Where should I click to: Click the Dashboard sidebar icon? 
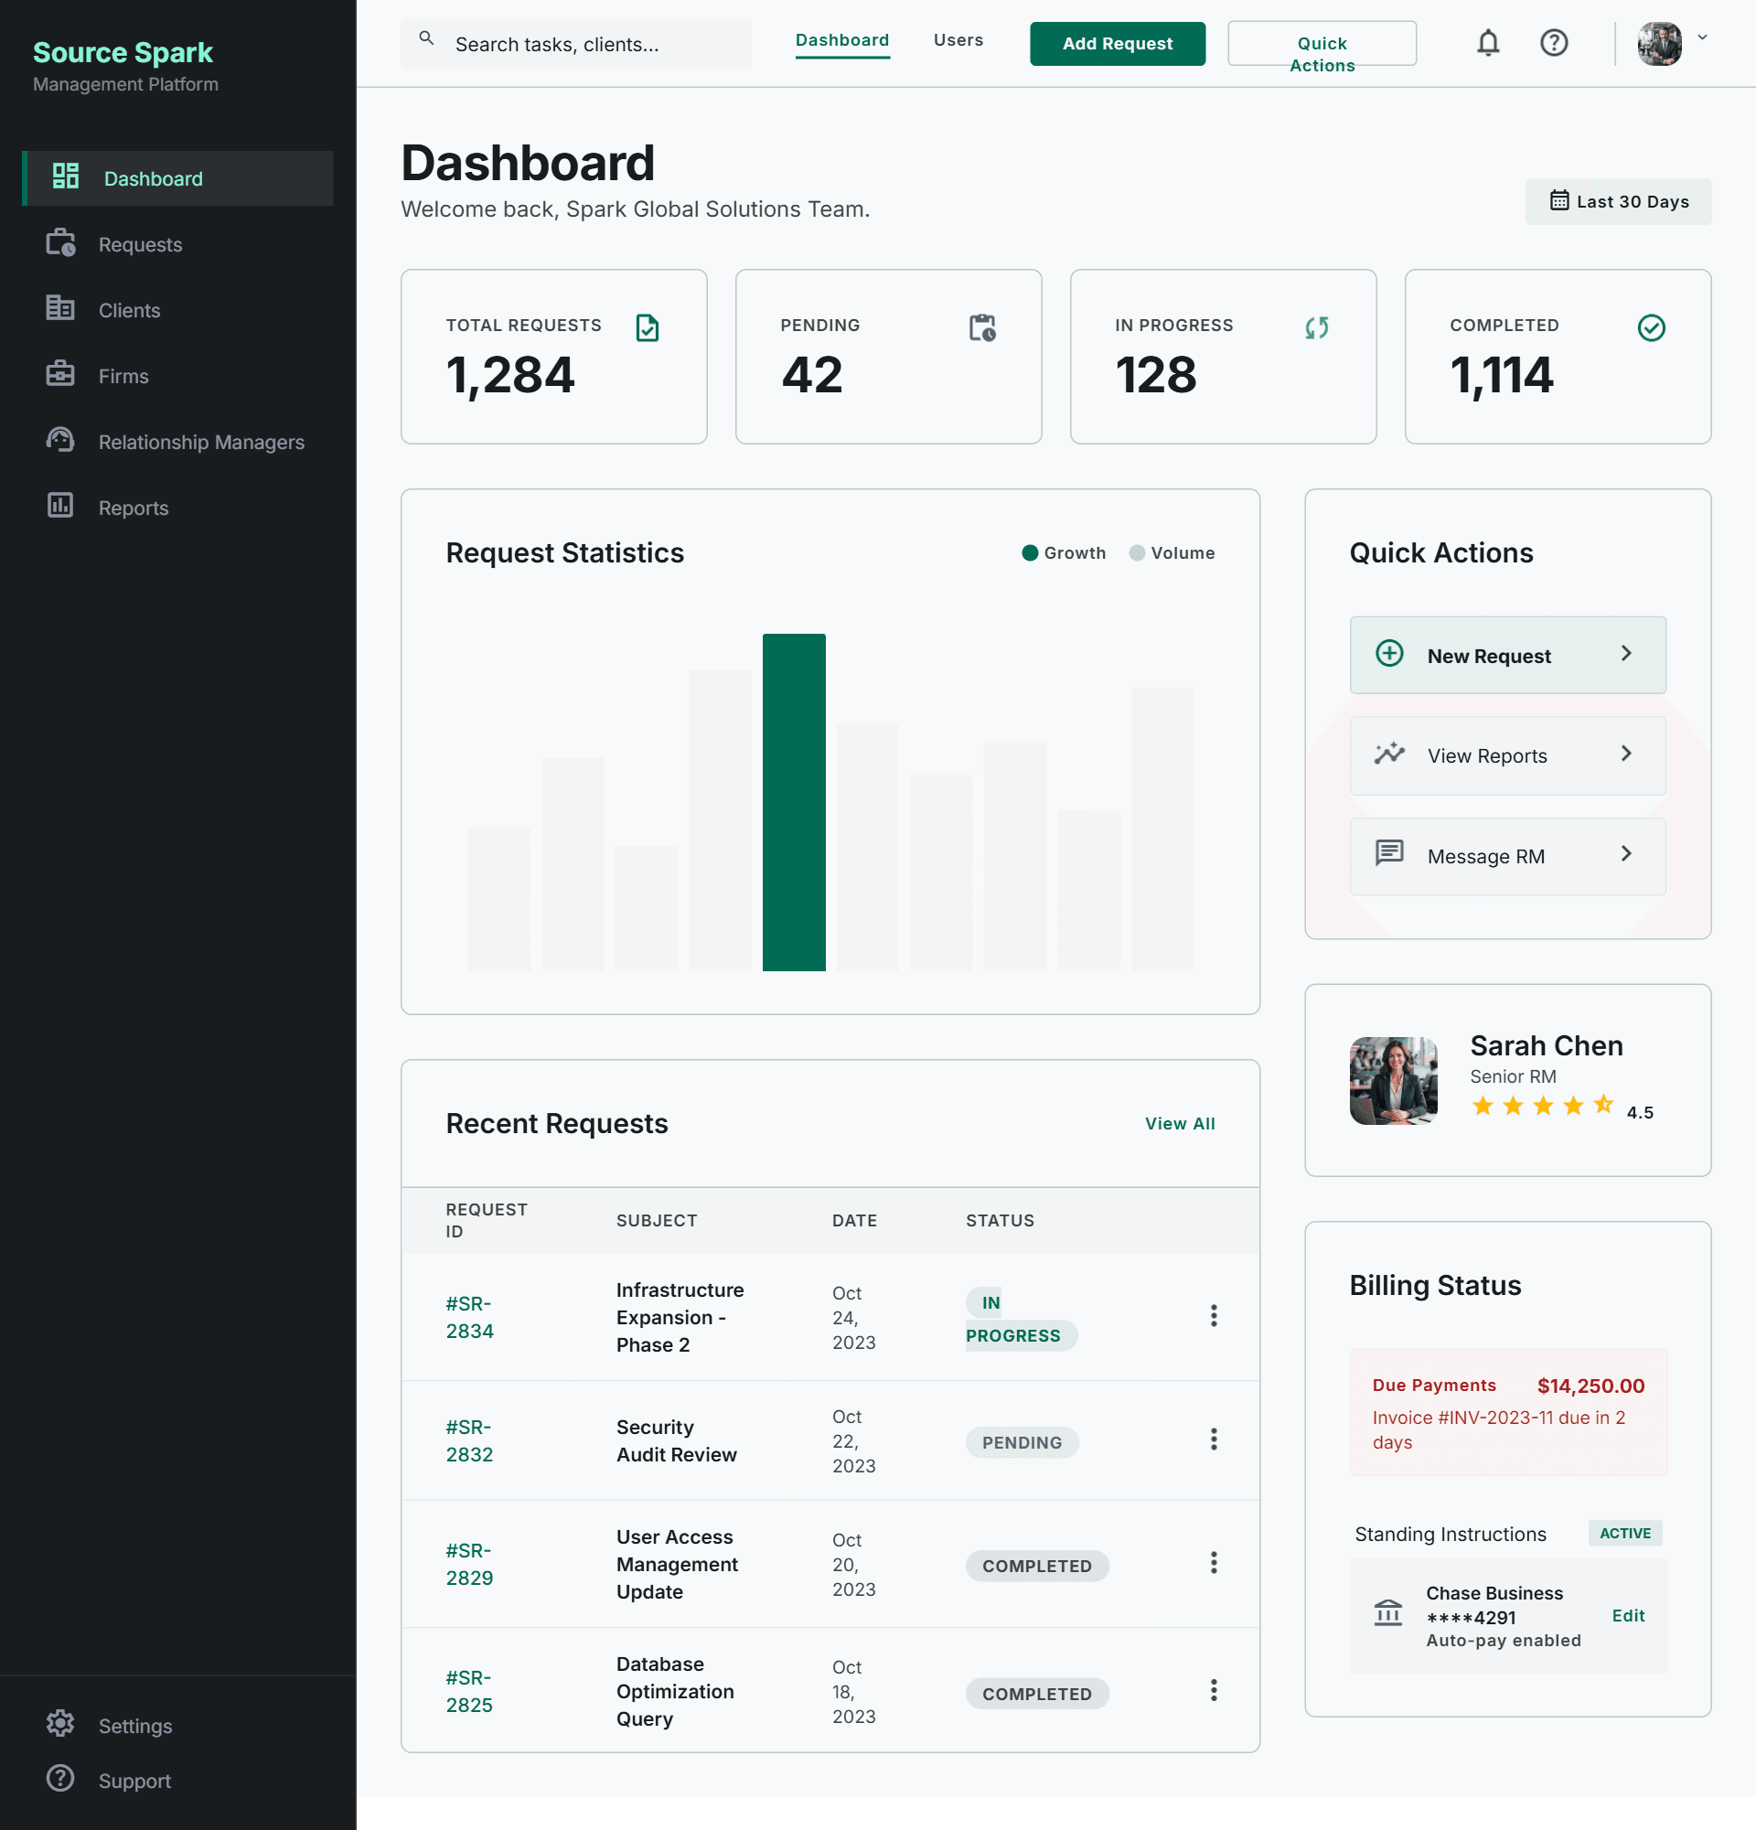coord(65,176)
